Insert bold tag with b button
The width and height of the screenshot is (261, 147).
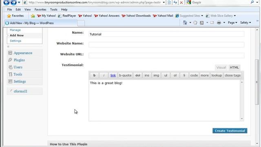pos(94,75)
